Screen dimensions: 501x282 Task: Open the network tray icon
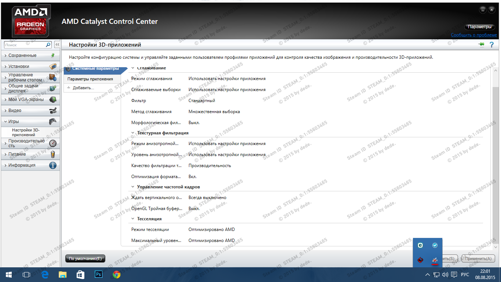tap(436, 275)
